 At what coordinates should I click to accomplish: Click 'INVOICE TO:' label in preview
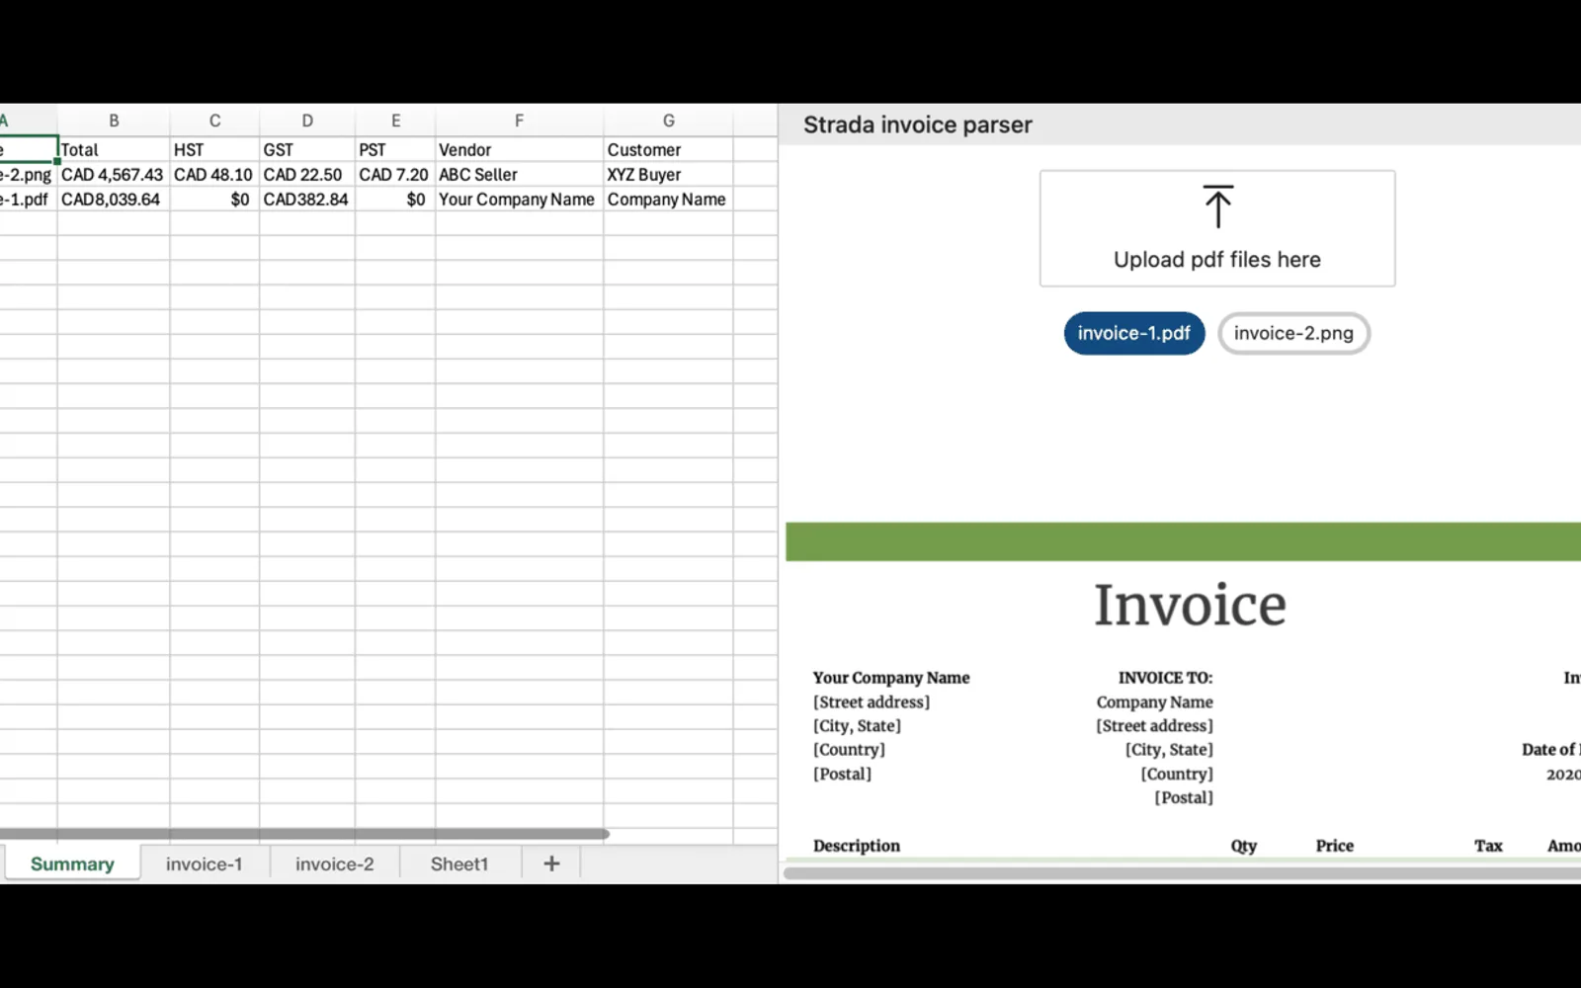coord(1165,678)
